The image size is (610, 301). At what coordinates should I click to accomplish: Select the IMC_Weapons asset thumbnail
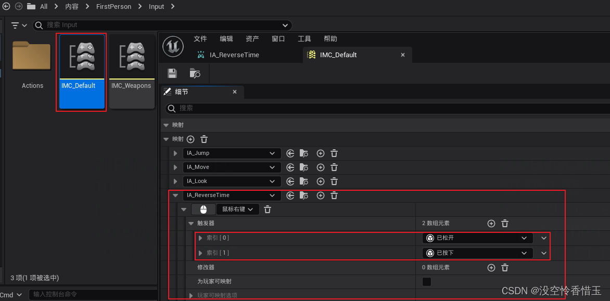[x=132, y=56]
